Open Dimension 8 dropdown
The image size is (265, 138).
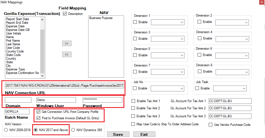(x=232, y=72)
